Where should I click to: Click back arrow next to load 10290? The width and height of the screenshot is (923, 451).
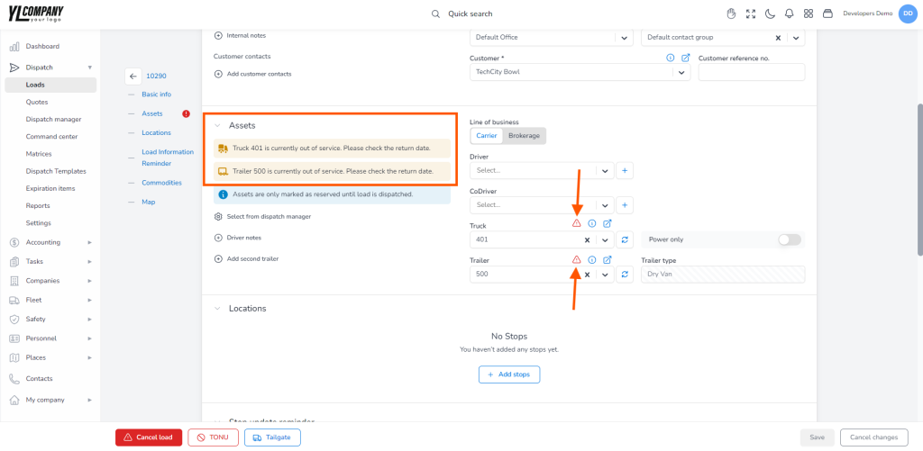133,77
